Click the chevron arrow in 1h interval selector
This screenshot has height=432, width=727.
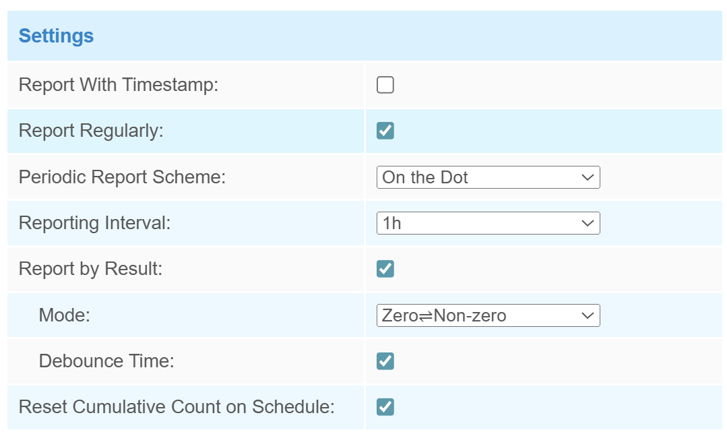point(587,223)
